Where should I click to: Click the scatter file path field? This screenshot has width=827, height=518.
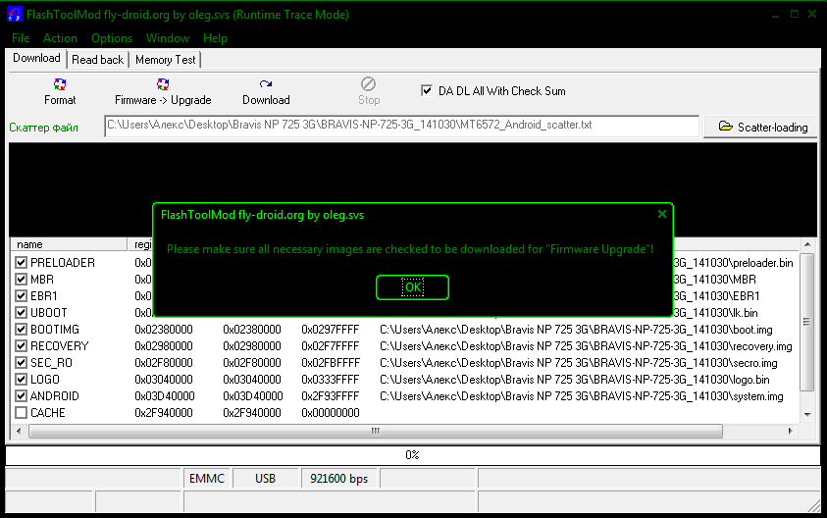click(401, 126)
